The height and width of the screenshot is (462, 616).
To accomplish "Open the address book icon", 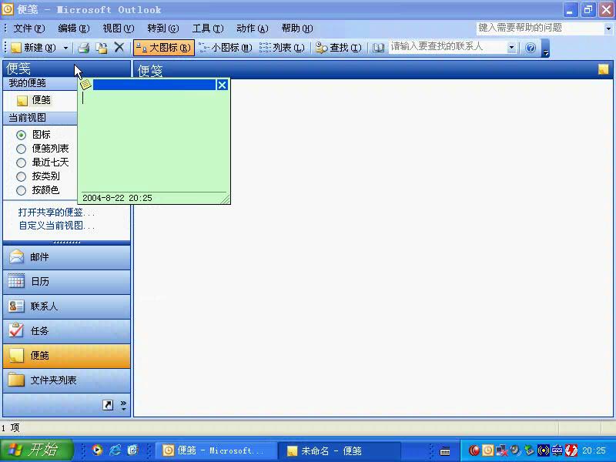I will click(378, 48).
